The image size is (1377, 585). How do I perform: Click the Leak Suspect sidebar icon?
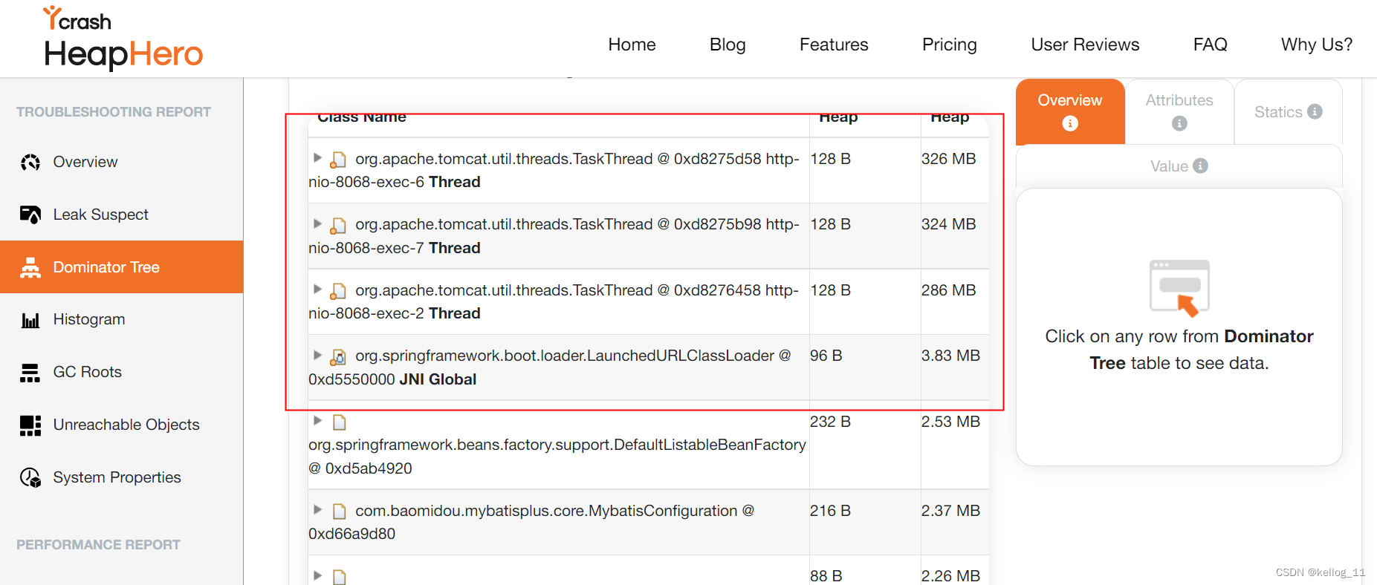(30, 215)
